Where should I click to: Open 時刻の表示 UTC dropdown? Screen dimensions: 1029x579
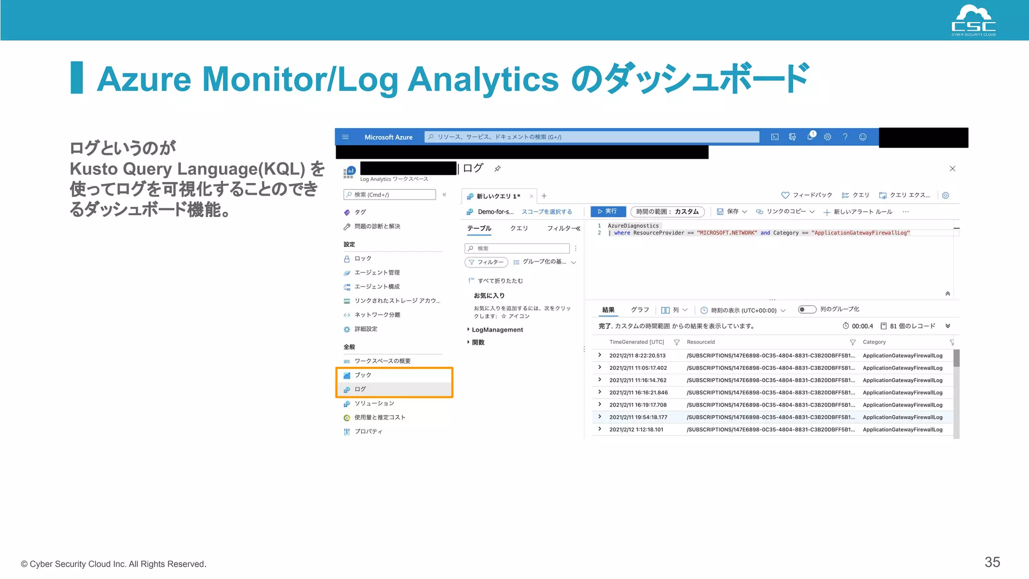(743, 310)
